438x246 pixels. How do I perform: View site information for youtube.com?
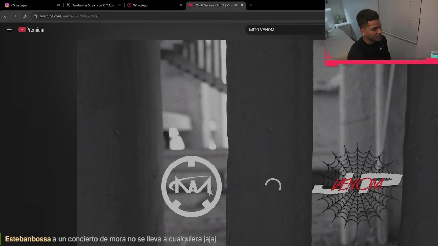(x=35, y=16)
